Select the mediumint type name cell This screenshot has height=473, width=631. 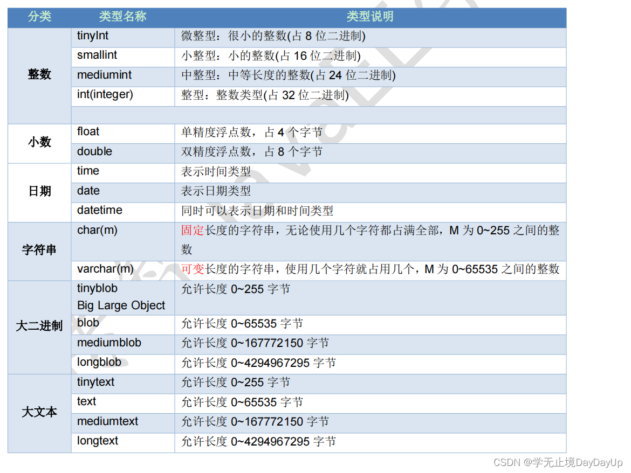coord(123,76)
